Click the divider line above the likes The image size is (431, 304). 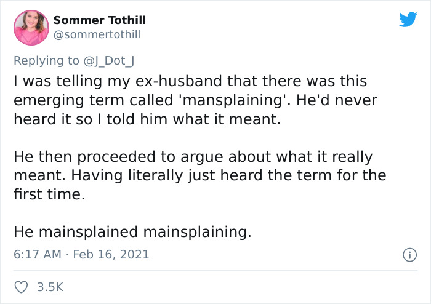(216, 271)
